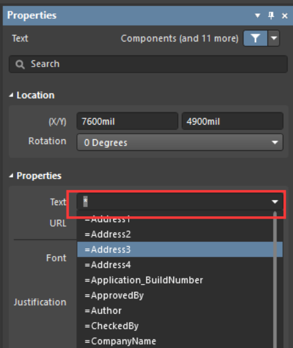Image resolution: width=293 pixels, height=348 pixels.
Task: Edit the Y location 4900mil field
Action: [x=233, y=121]
